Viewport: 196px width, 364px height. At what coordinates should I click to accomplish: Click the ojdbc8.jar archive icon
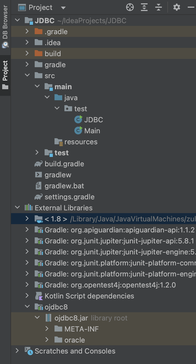(x=48, y=318)
